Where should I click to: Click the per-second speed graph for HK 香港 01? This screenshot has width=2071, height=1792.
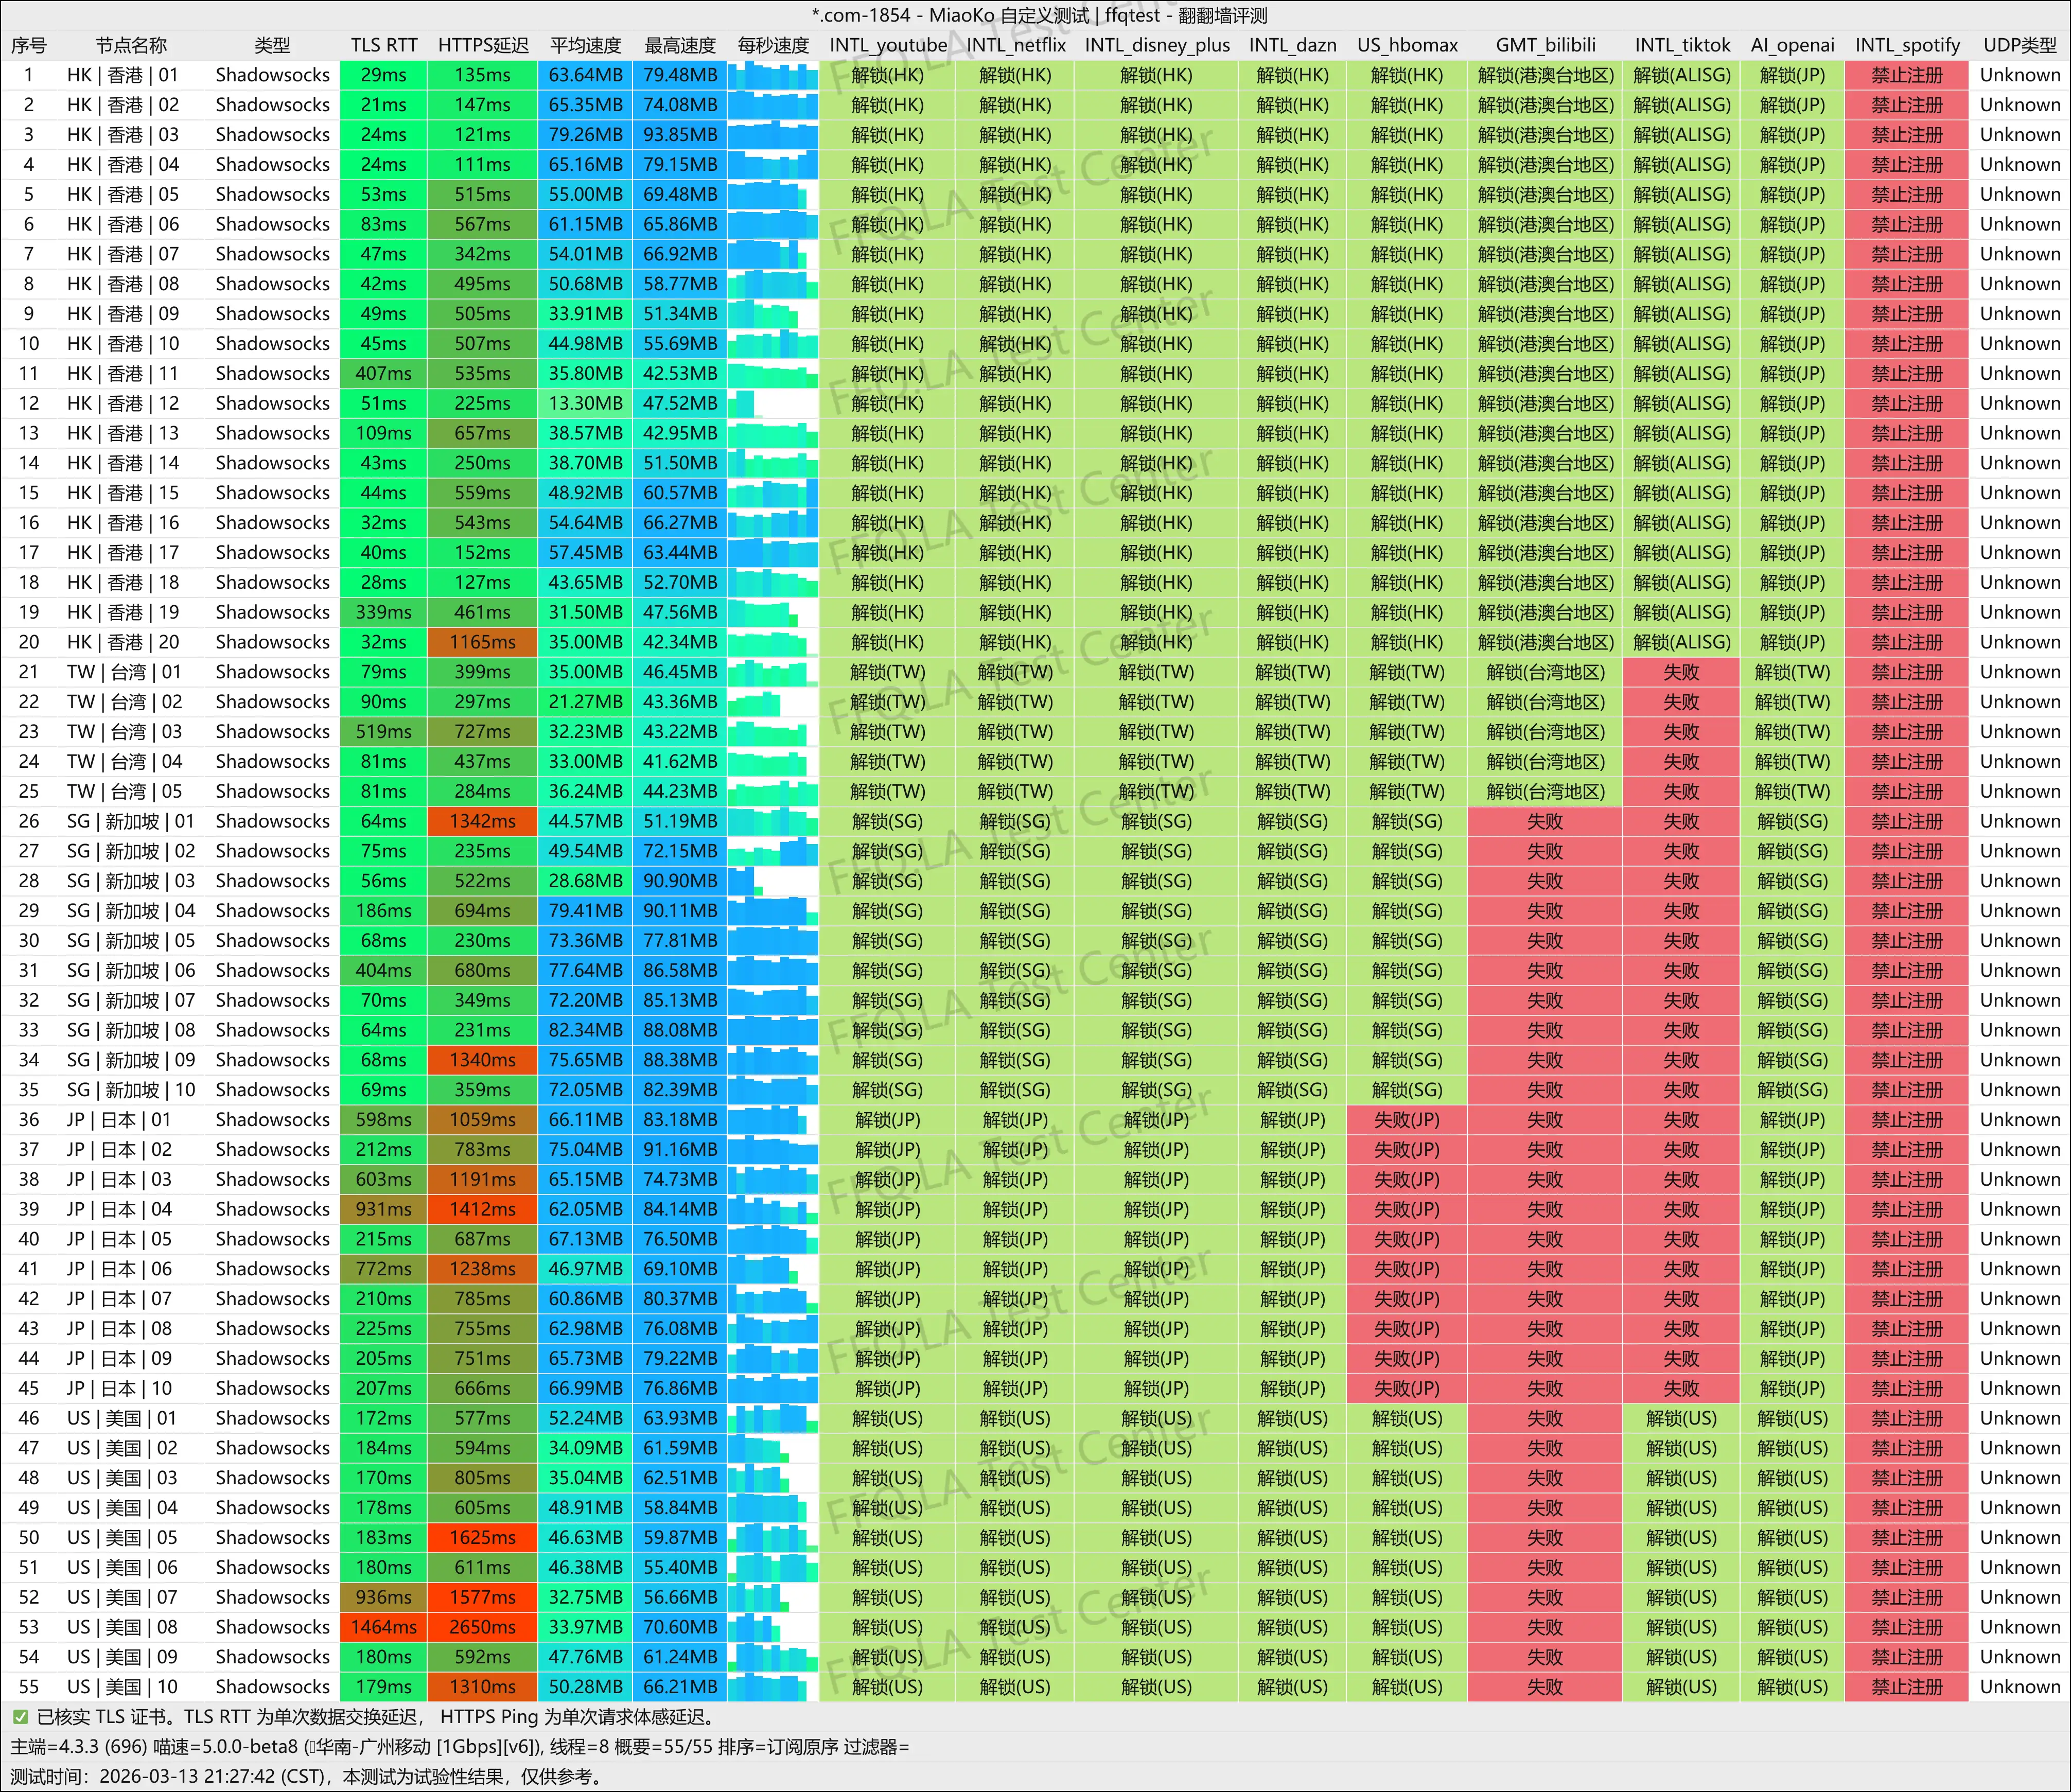pyautogui.click(x=772, y=75)
